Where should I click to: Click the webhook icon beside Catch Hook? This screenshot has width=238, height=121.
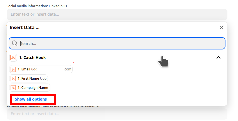[x=13, y=58]
